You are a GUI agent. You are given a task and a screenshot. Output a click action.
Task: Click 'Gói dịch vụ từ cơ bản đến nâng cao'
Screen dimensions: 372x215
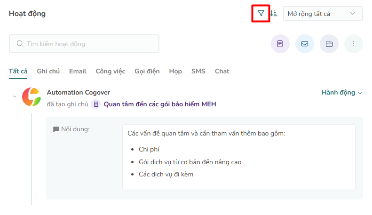coord(190,162)
